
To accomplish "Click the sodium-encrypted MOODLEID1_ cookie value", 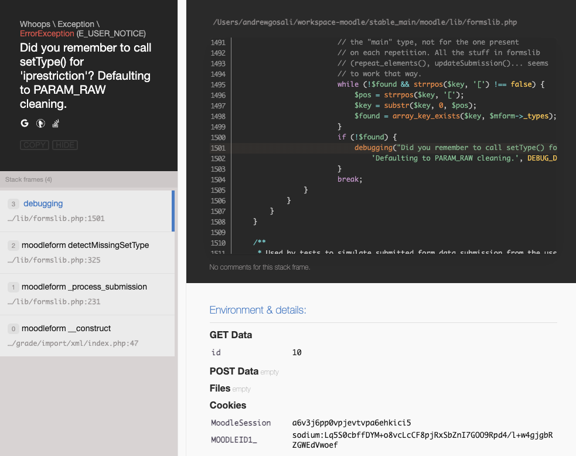I will pyautogui.click(x=422, y=440).
